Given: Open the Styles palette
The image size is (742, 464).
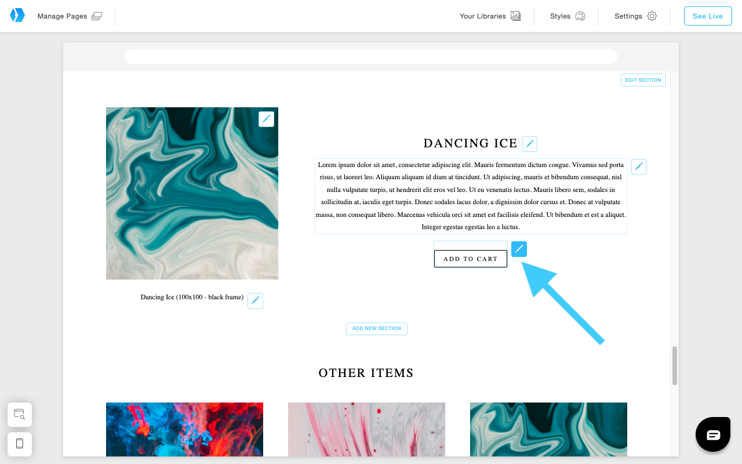Looking at the screenshot, I should [x=568, y=16].
